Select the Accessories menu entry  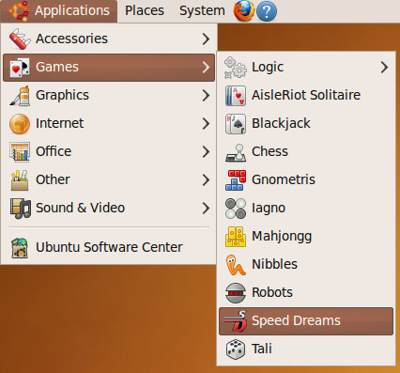[109, 39]
